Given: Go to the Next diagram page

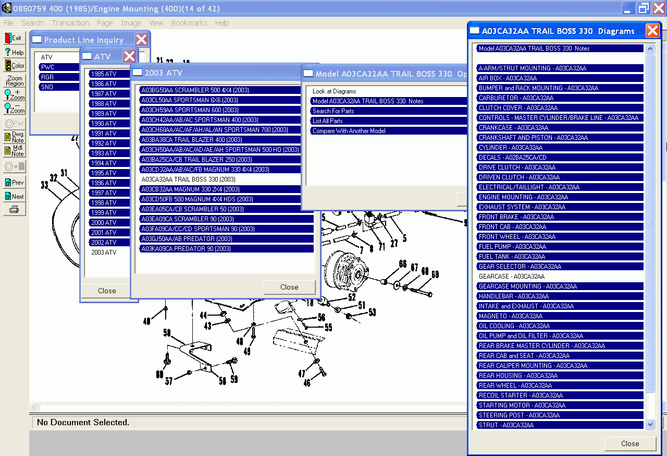Looking at the screenshot, I should [x=14, y=196].
